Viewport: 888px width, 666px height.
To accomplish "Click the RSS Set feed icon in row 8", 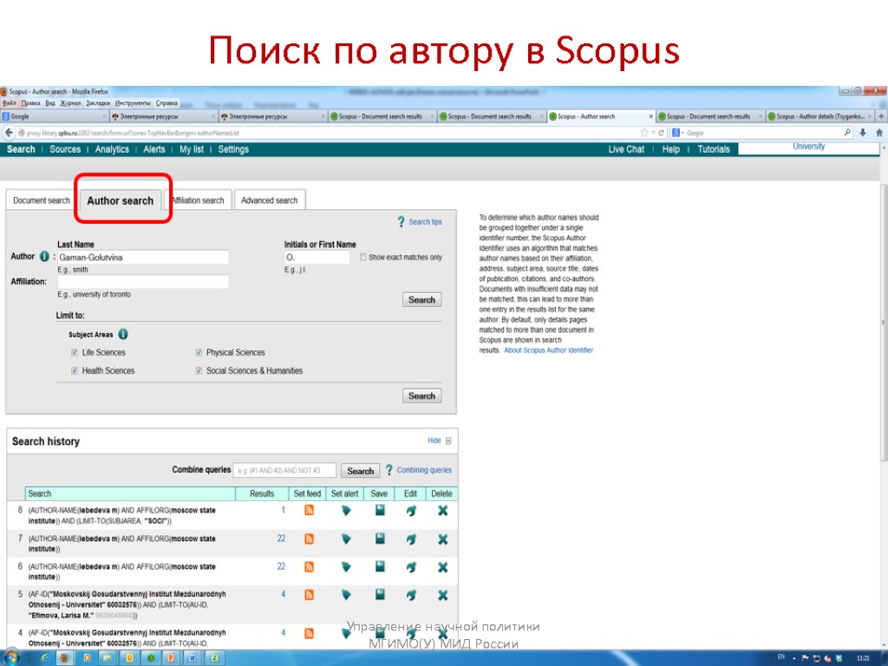I will (310, 511).
